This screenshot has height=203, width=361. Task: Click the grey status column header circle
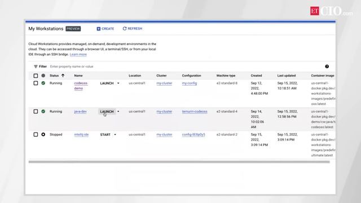43,76
